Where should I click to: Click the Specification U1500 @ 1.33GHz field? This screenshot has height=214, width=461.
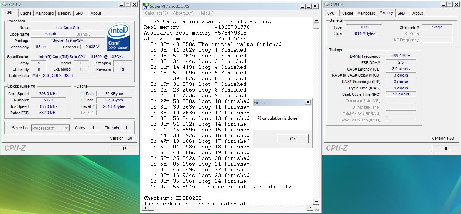82,57
